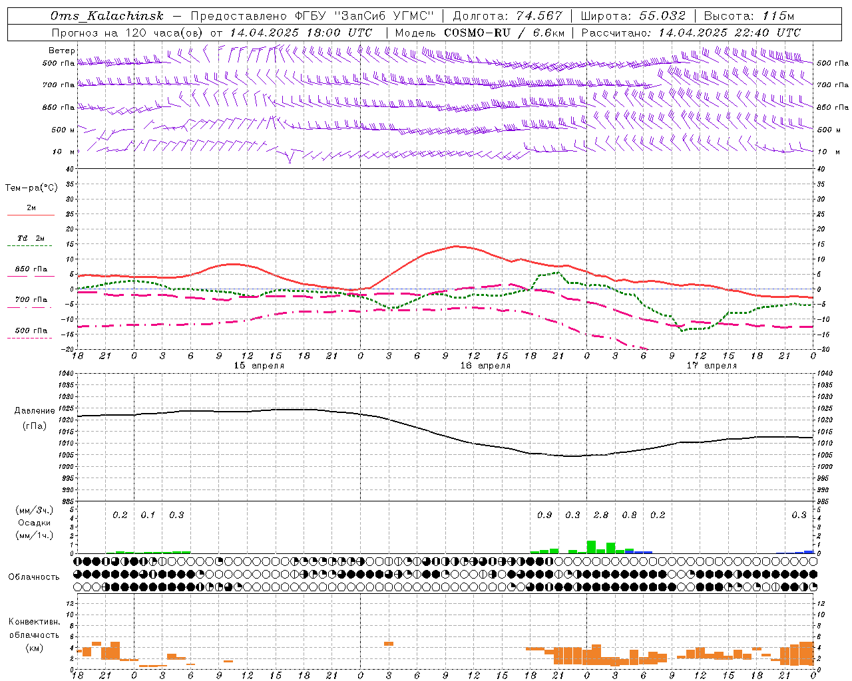This screenshot has height=681, width=852.
Task: Select the elevation label Высота: 115м
Action: click(x=749, y=16)
